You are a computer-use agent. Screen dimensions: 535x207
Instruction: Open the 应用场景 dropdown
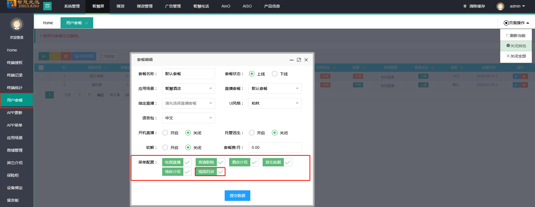point(188,88)
